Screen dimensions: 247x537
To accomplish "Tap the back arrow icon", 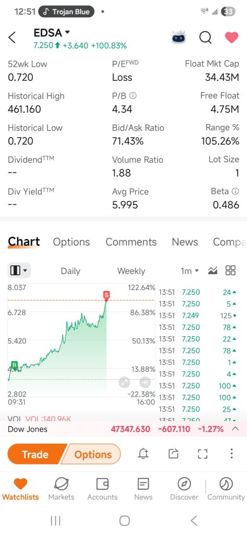I will (x=12, y=38).
